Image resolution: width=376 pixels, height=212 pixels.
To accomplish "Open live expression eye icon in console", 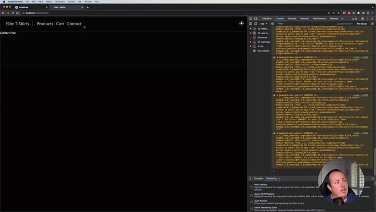I will coord(273,24).
